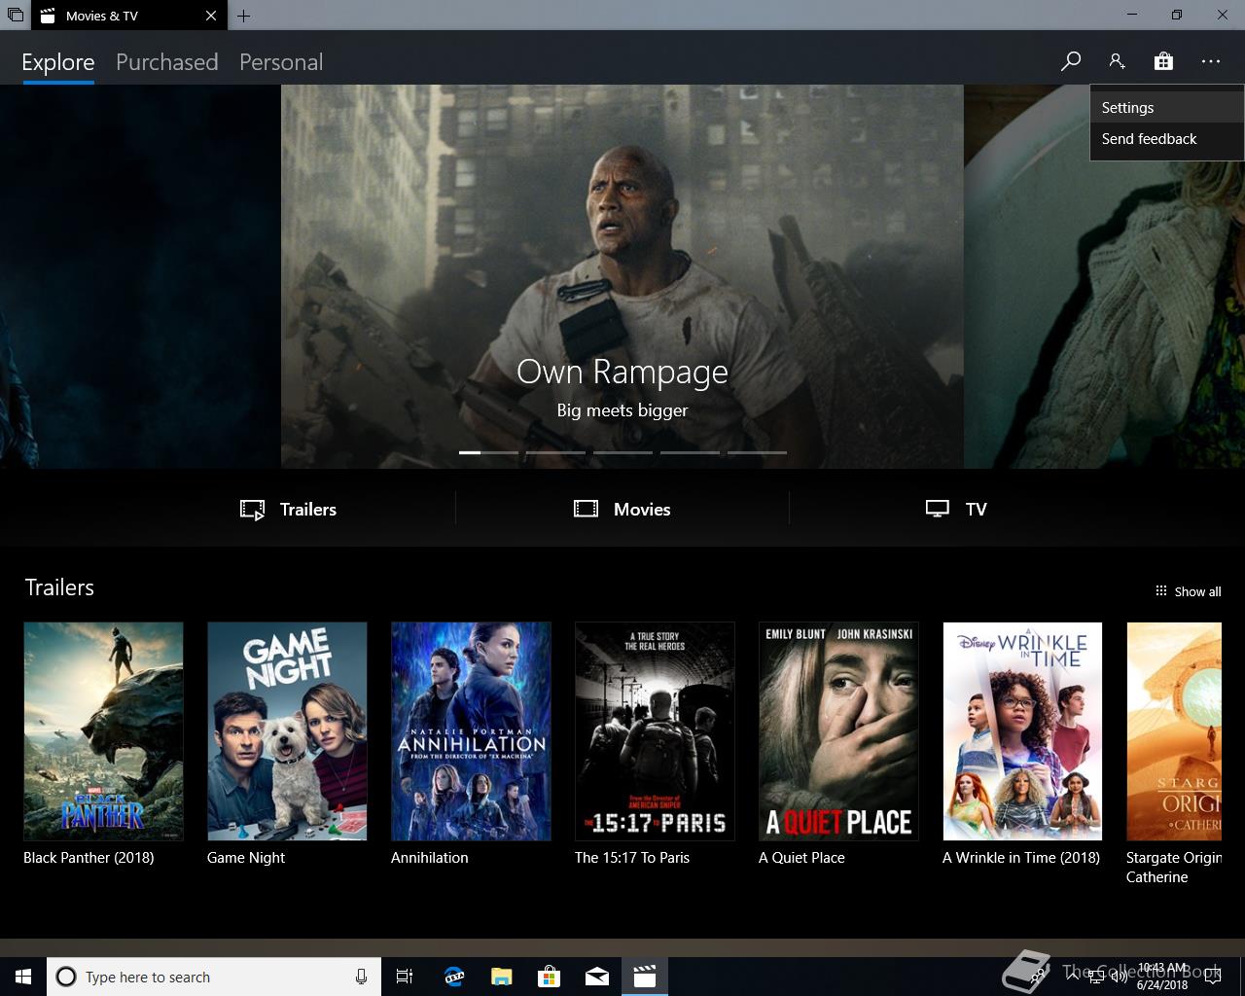Click A Wrinkle in Time (2018) title text
Viewport: 1245px width, 996px height.
coord(1021,858)
